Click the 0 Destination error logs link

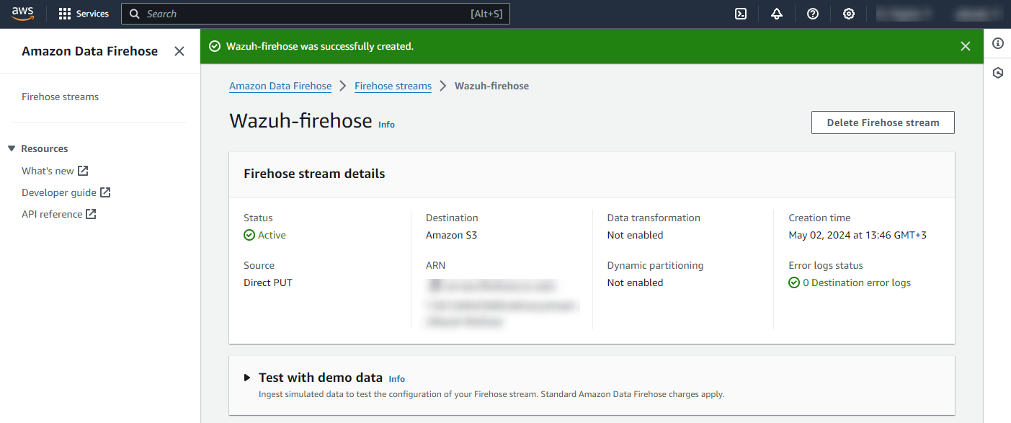pyautogui.click(x=856, y=282)
